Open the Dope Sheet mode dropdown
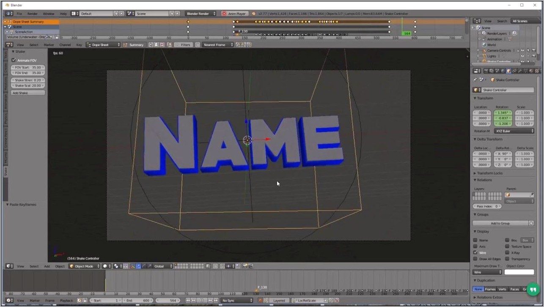 point(103,44)
